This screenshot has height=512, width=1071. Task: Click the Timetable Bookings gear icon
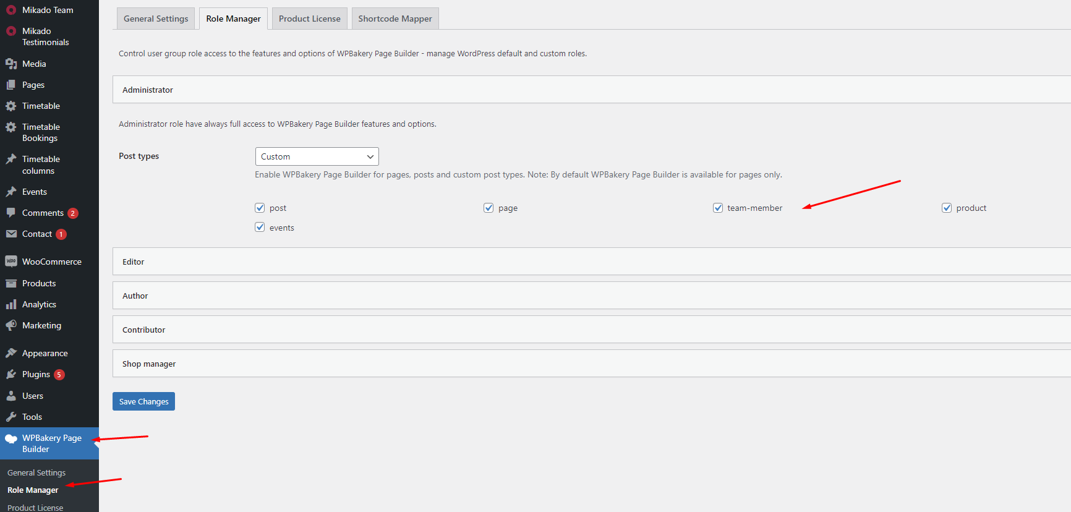tap(11, 127)
